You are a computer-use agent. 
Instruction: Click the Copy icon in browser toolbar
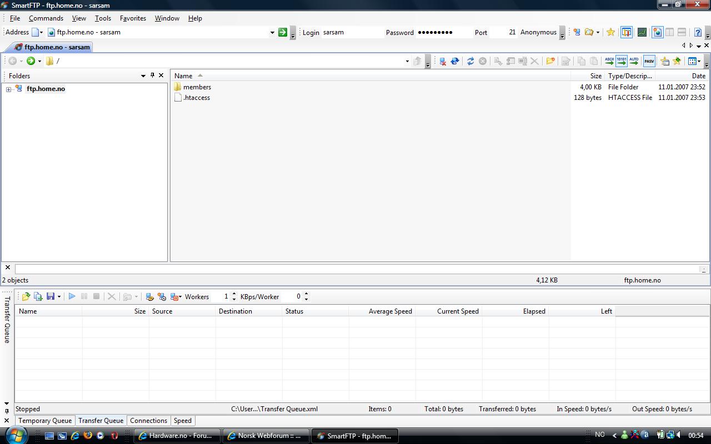pos(582,61)
